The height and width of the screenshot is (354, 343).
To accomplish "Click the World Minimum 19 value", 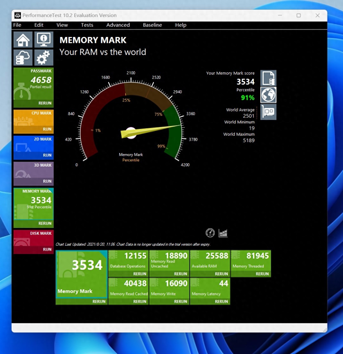I will pos(252,128).
